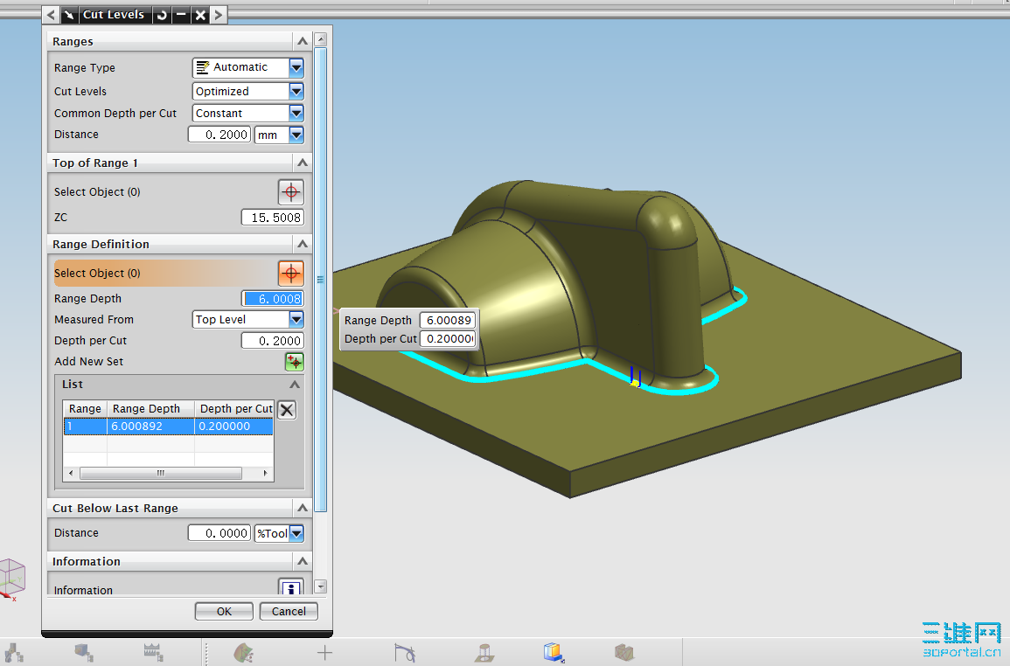1010x666 pixels.
Task: Click the Ranges Distance input field
Action: pos(219,135)
